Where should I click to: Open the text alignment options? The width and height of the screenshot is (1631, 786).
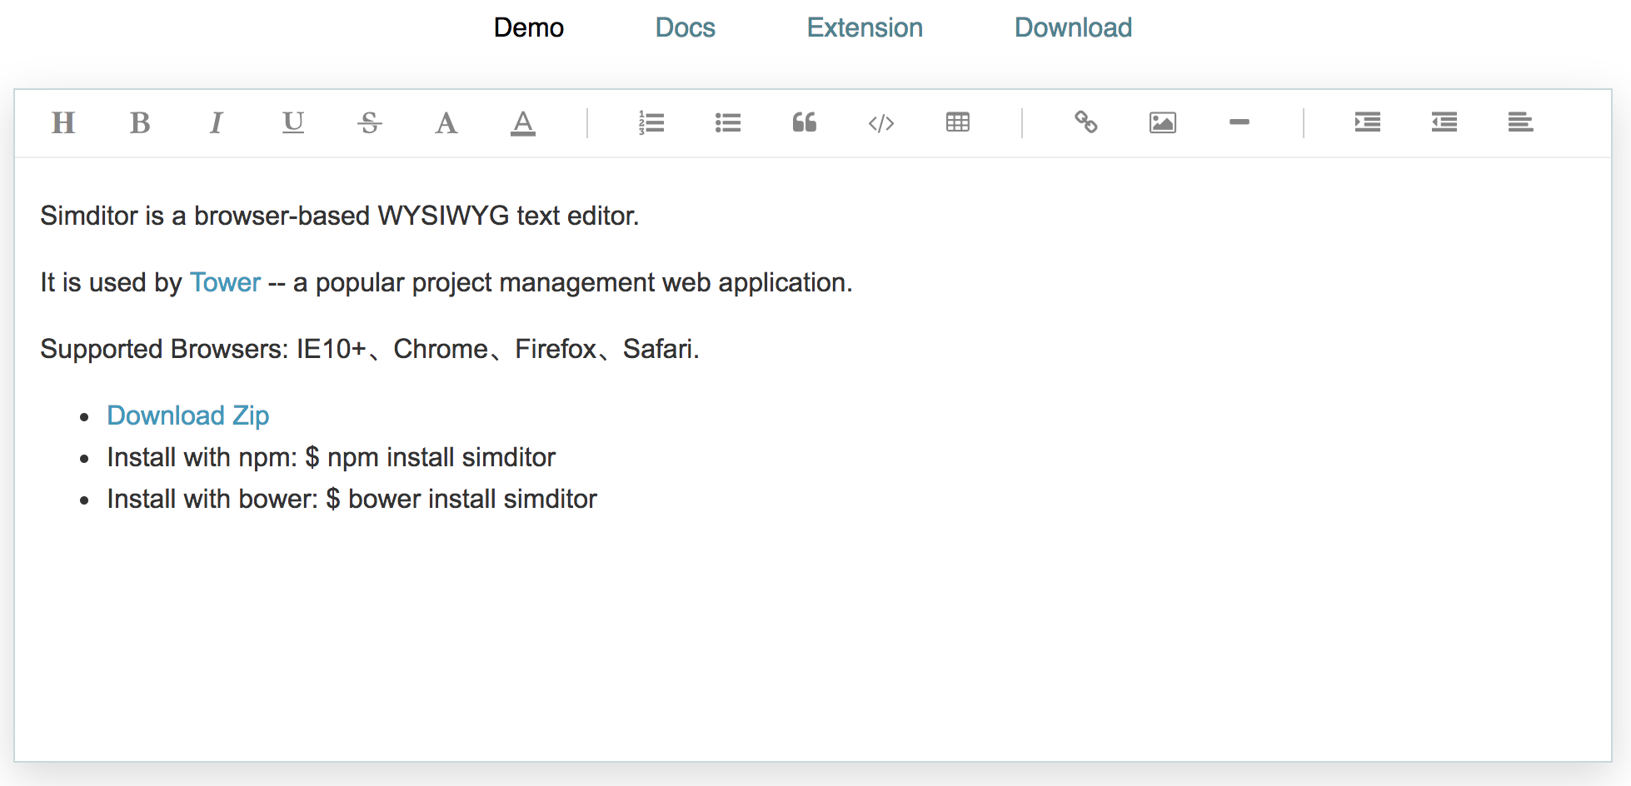click(x=1521, y=123)
